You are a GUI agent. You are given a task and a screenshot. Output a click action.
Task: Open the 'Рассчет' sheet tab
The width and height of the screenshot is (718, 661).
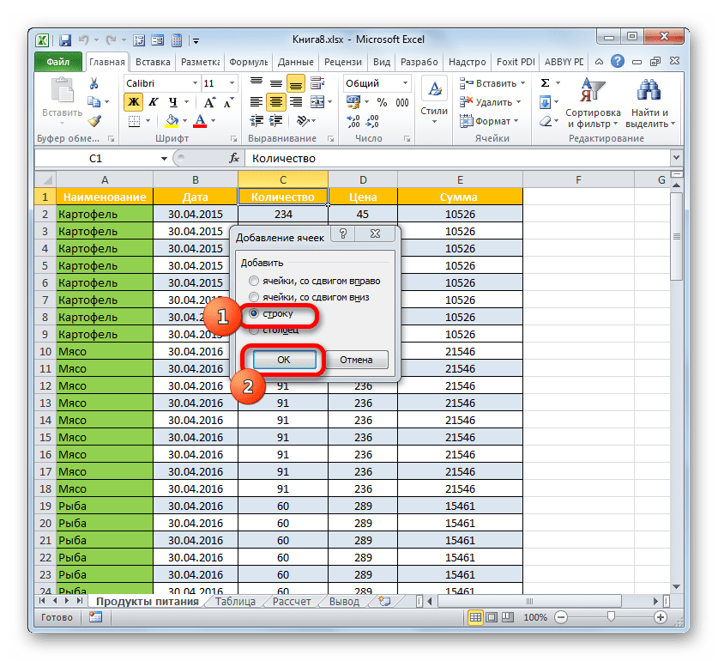(291, 602)
